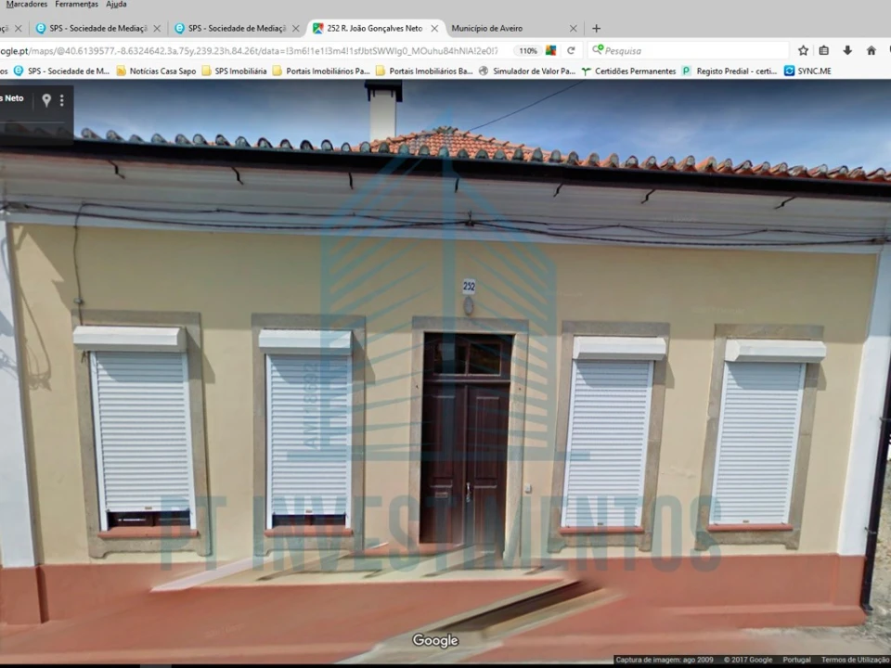The image size is (891, 668).
Task: Go to homepage via the home icon
Action: click(869, 50)
